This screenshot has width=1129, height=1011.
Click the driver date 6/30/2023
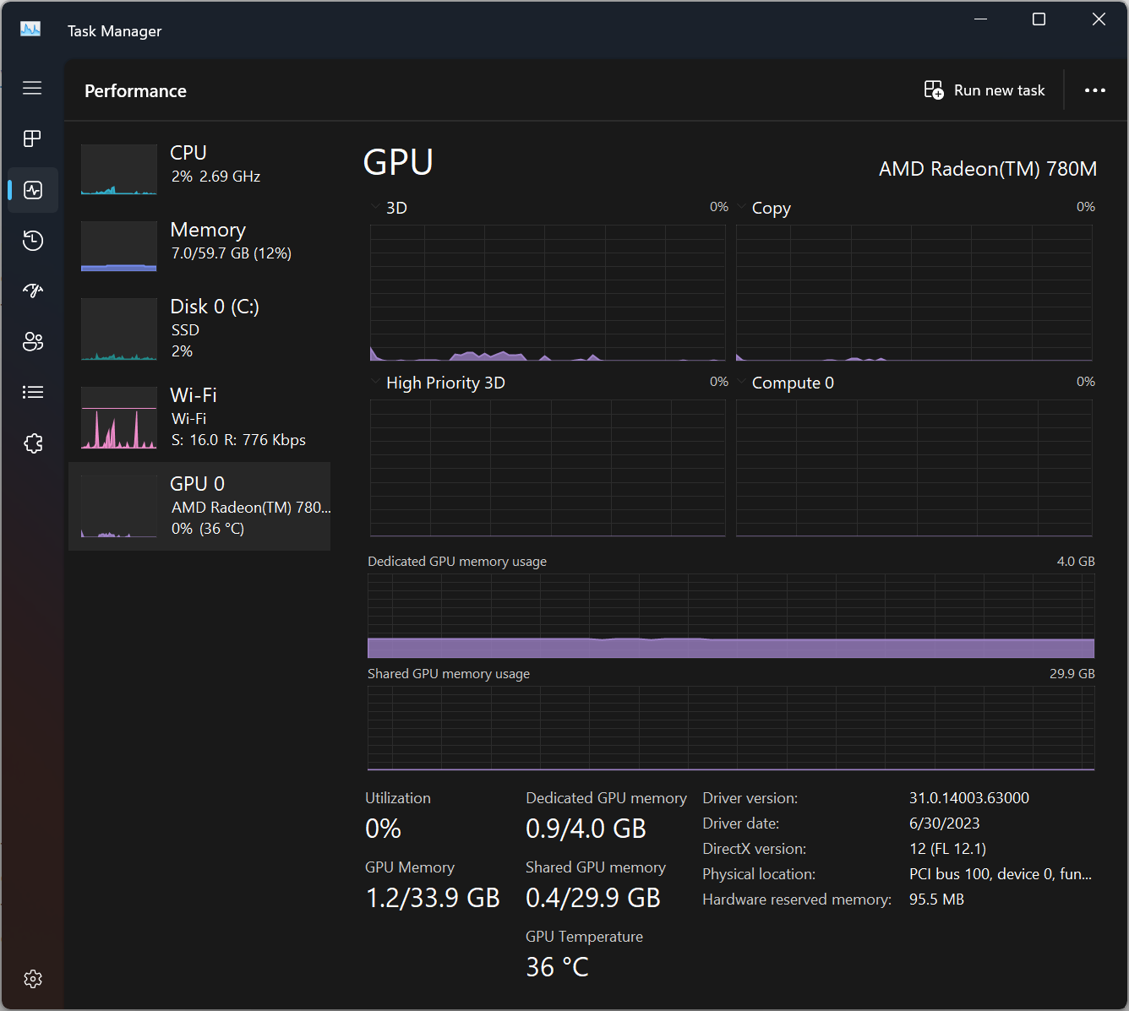pyautogui.click(x=945, y=823)
